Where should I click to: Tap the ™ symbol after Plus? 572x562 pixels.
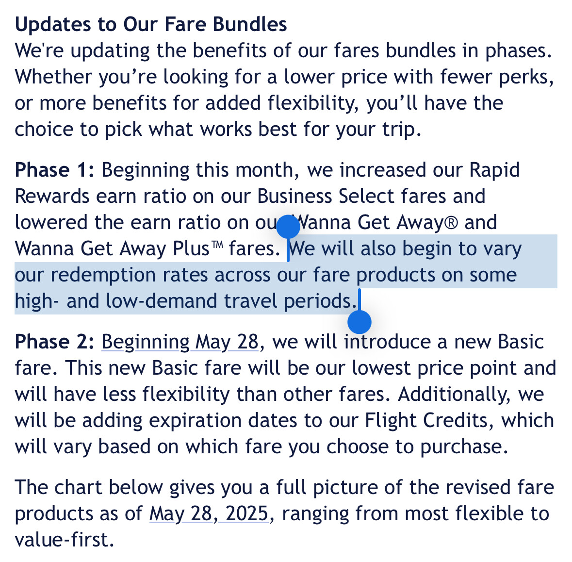[217, 246]
